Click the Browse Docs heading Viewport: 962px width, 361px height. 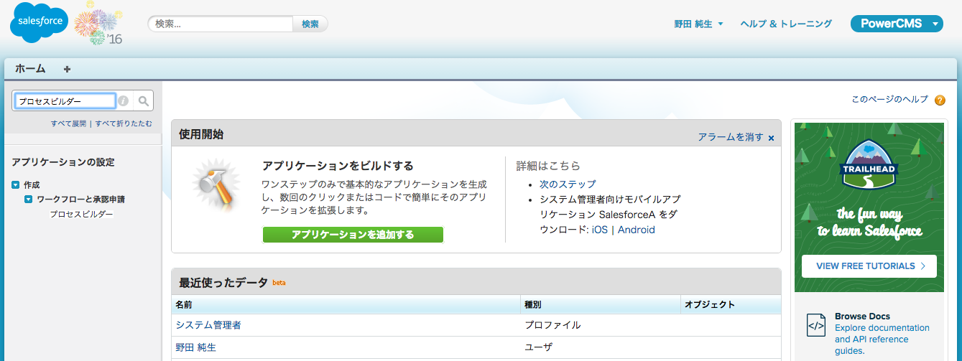[x=862, y=317]
